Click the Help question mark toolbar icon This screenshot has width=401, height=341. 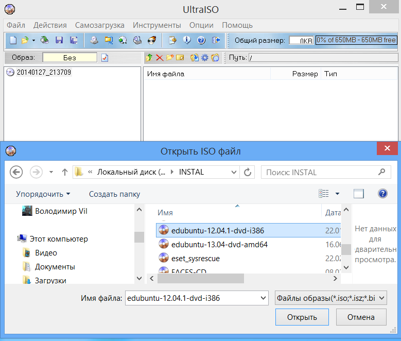(201, 40)
